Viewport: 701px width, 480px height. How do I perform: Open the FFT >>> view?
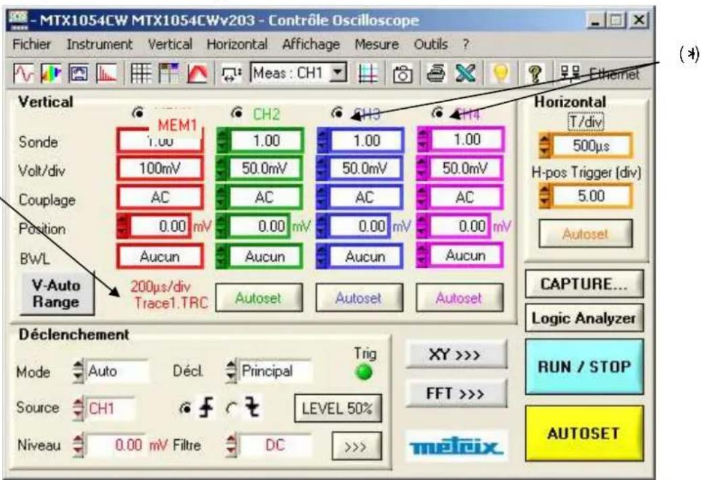point(456,393)
